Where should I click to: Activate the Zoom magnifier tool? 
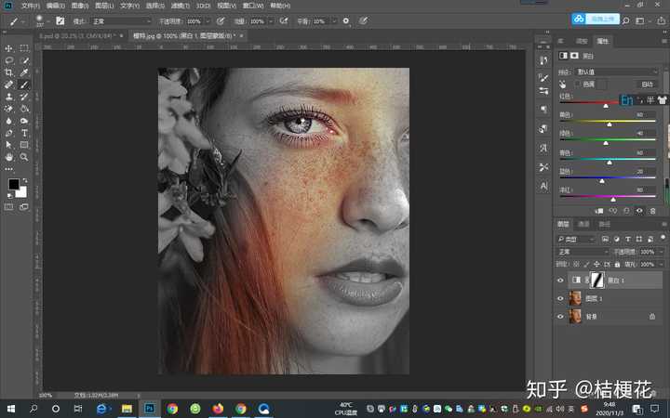pyautogui.click(x=24, y=157)
